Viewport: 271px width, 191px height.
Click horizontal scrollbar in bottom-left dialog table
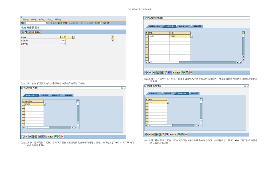tap(49, 127)
